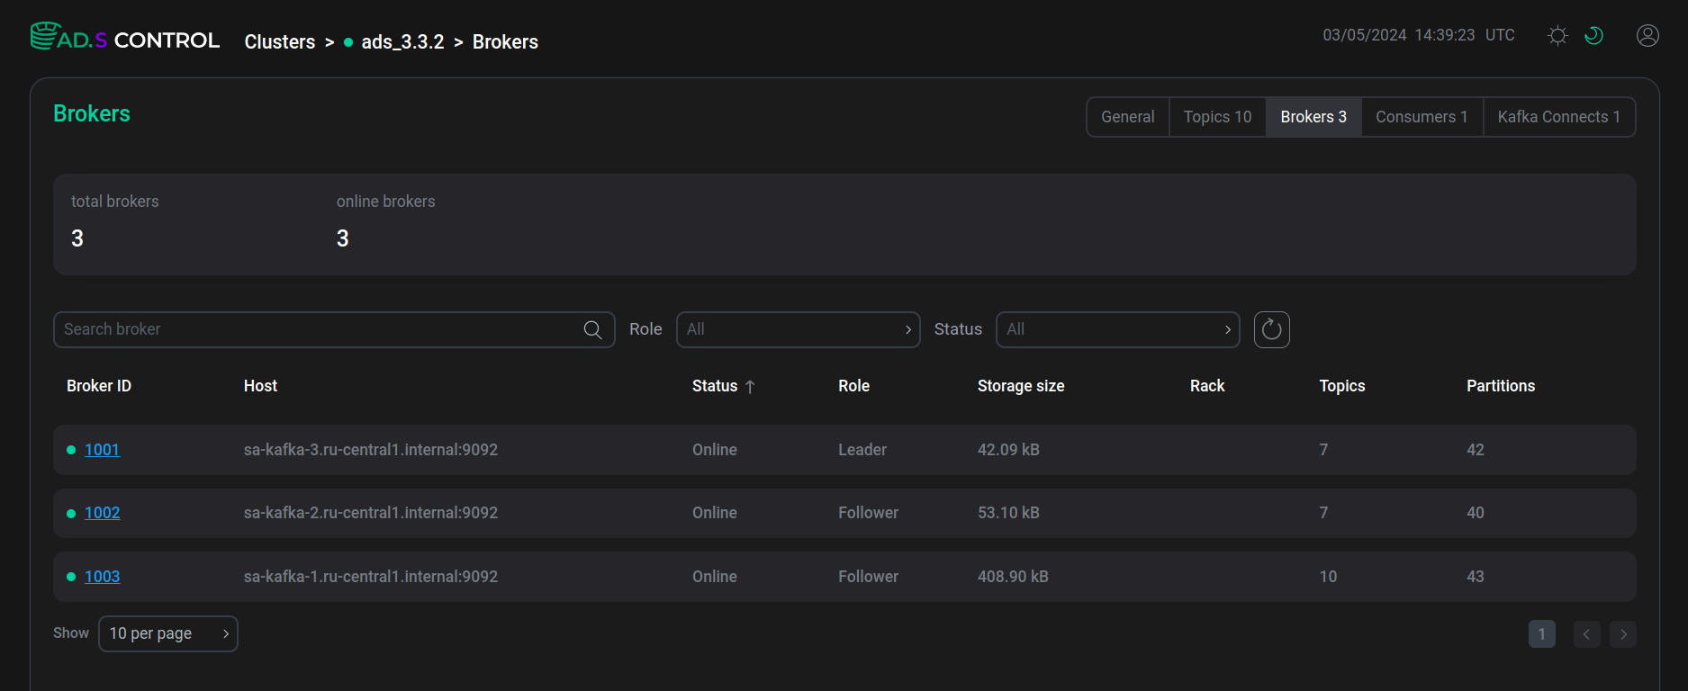This screenshot has width=1688, height=691.
Task: Navigate to Clusters breadcrumb
Action: click(280, 42)
